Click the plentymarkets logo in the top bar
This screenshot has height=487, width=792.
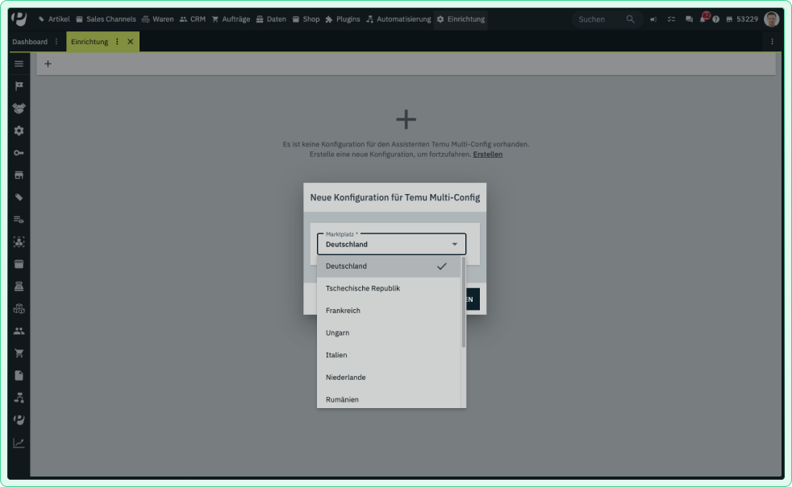[x=19, y=19]
